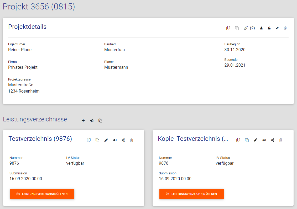This screenshot has height=209, width=297.
Task: Click the paste icon next to the Leistungsverzeichnisse heading
Action: point(100,121)
